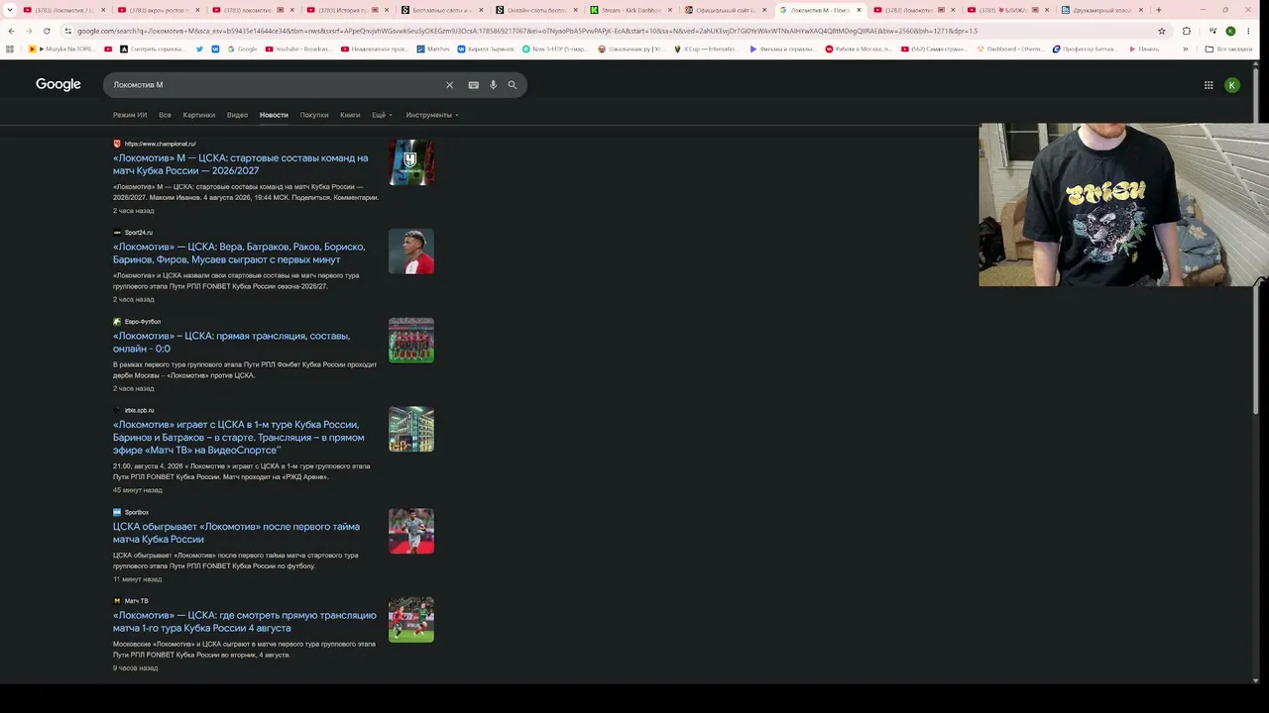Switch to the Картинки tab
This screenshot has width=1269, height=713.
[x=199, y=115]
